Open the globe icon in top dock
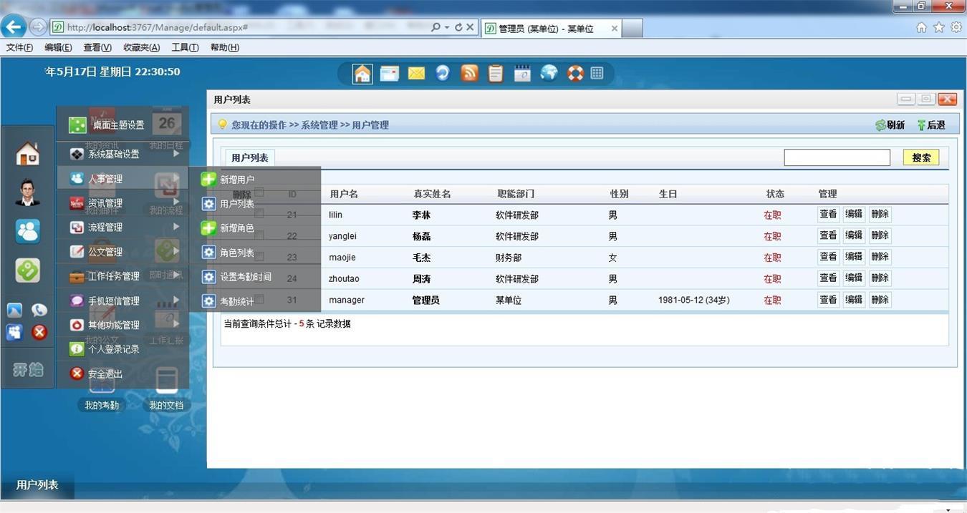 tap(549, 73)
